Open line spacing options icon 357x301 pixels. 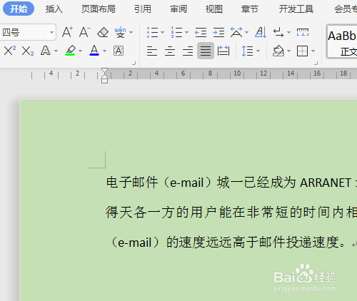[247, 51]
